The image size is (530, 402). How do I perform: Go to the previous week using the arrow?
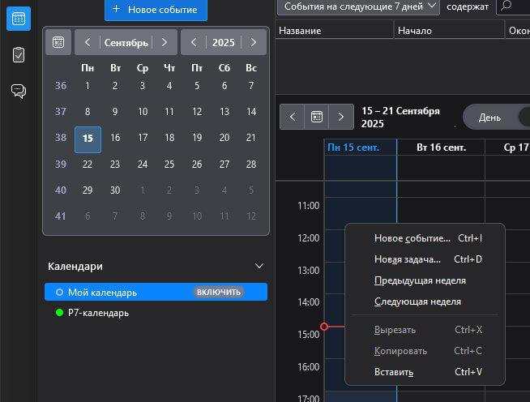292,117
